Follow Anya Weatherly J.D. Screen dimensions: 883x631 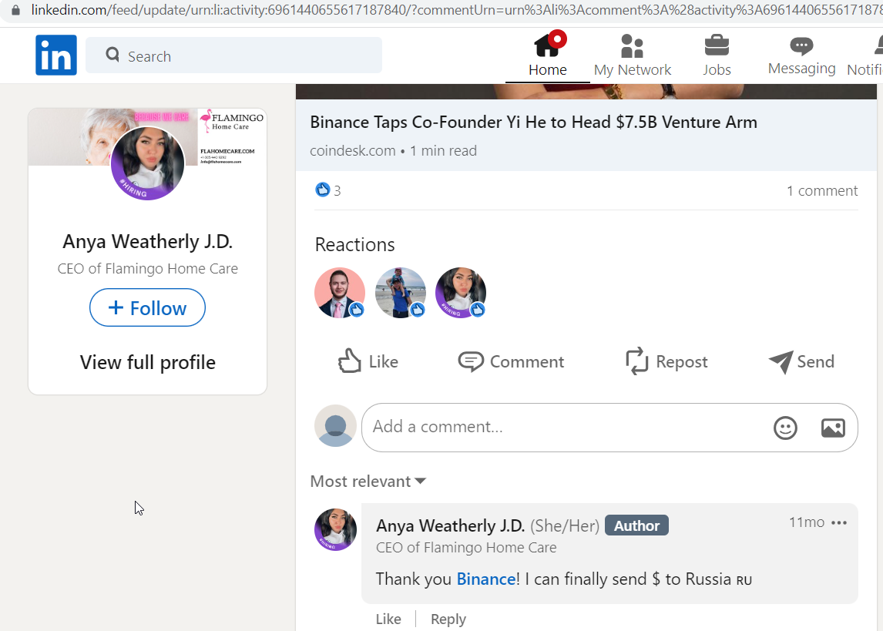tap(147, 307)
